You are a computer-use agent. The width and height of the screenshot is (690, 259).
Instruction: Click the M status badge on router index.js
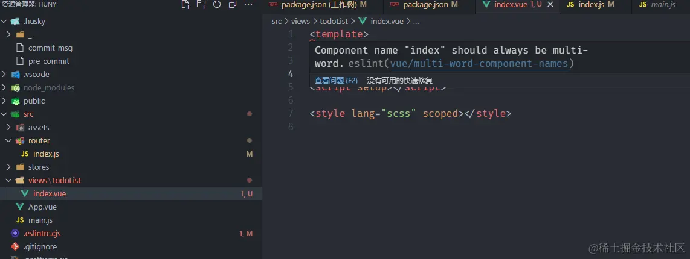tap(250, 154)
